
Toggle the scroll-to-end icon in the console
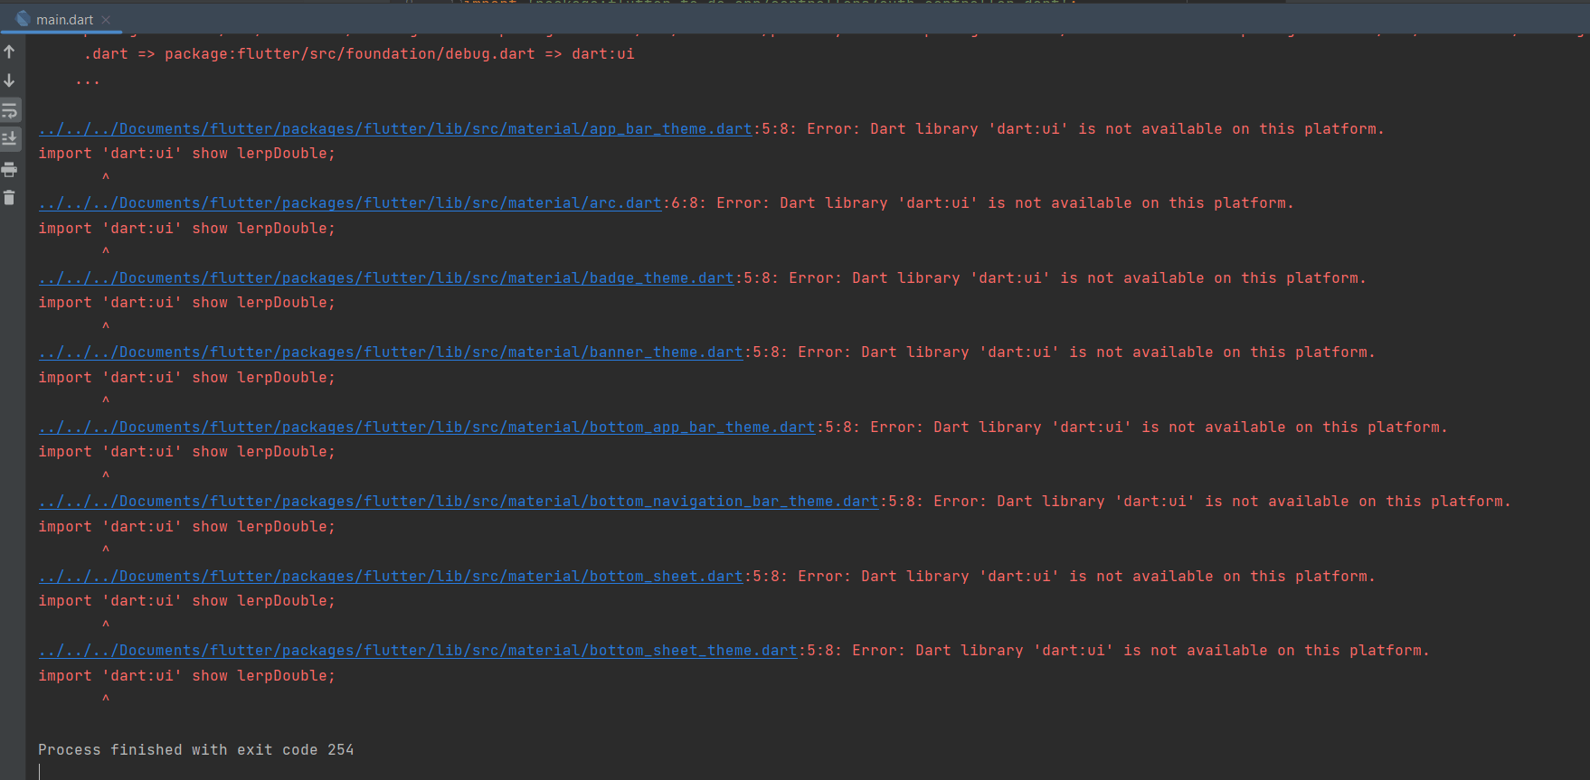click(9, 138)
